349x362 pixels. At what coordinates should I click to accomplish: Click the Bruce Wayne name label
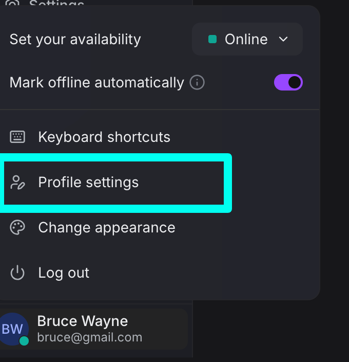pyautogui.click(x=83, y=321)
